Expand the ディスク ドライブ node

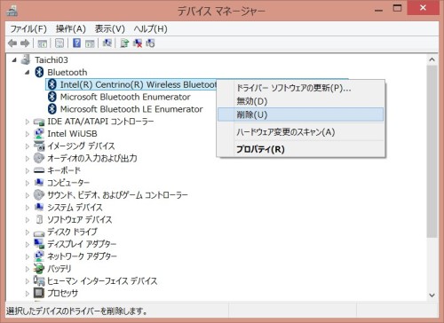pos(28,232)
